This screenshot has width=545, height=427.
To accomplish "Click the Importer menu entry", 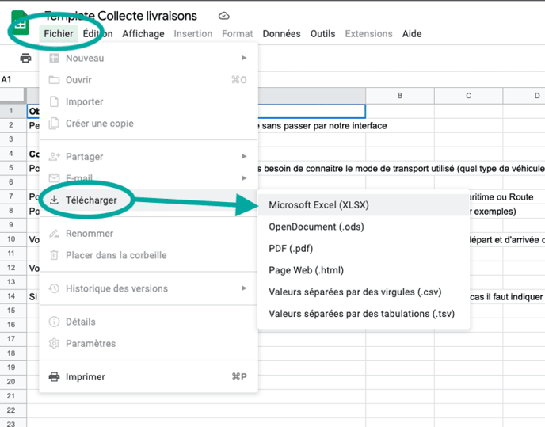I will click(x=84, y=101).
